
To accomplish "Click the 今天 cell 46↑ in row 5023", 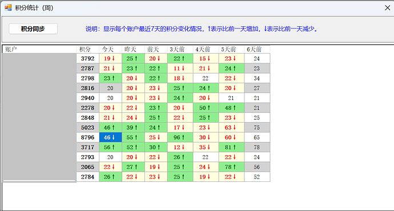I will pyautogui.click(x=111, y=127).
